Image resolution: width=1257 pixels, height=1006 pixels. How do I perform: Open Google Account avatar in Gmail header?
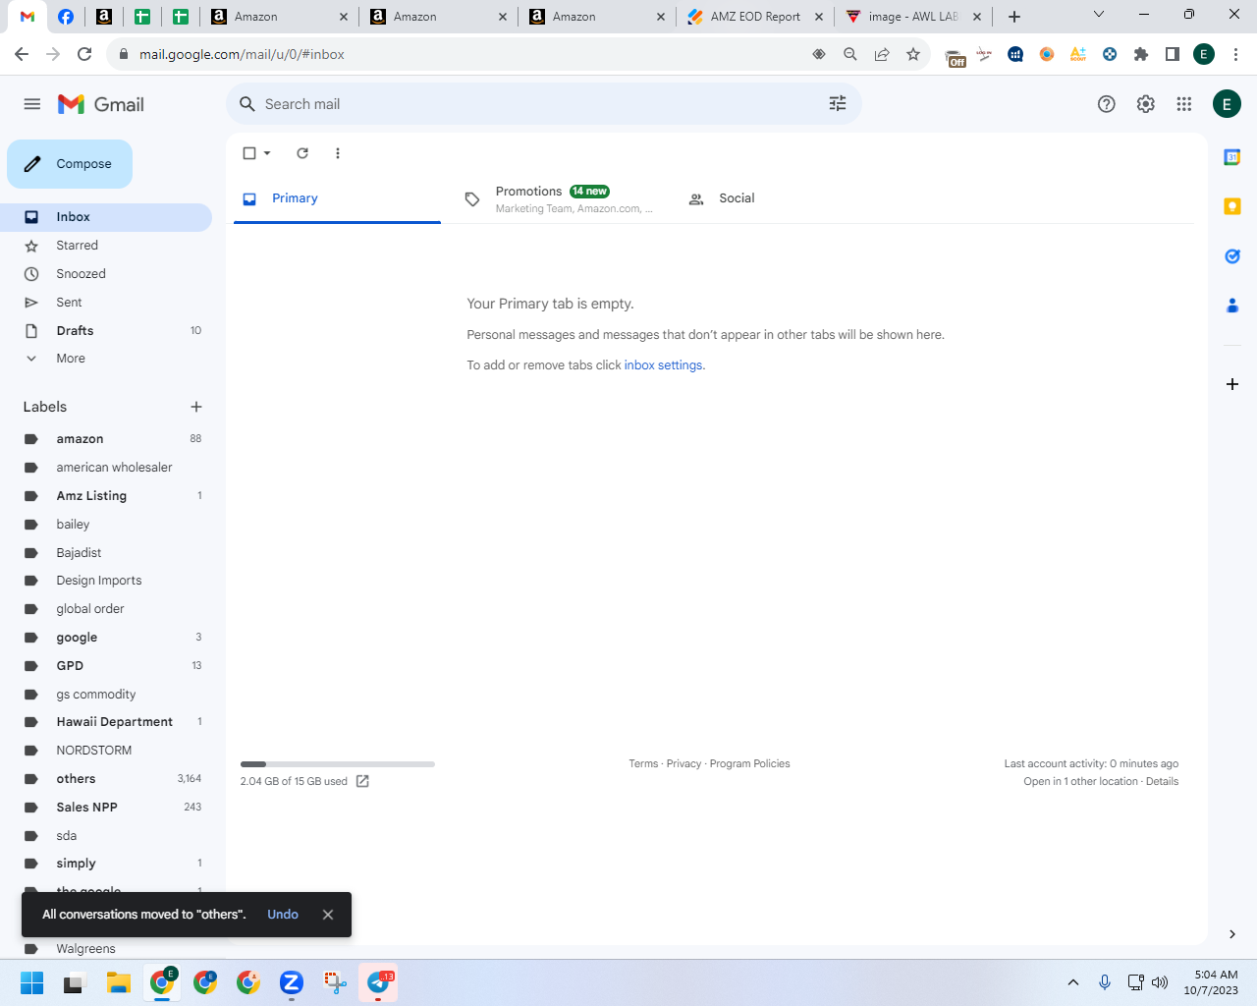point(1227,104)
